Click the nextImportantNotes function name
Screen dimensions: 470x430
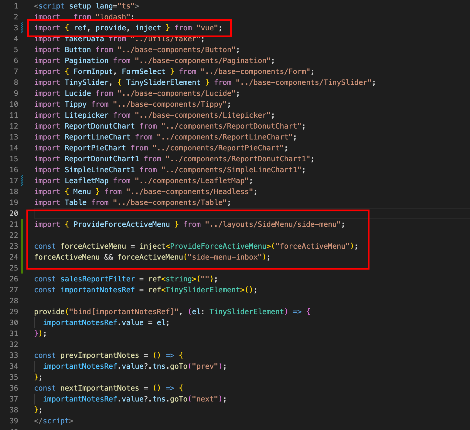(x=100, y=388)
